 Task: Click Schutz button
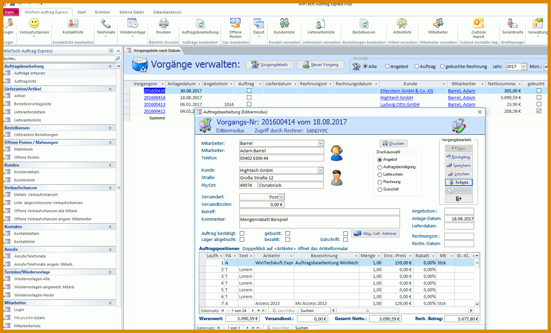[x=459, y=182]
